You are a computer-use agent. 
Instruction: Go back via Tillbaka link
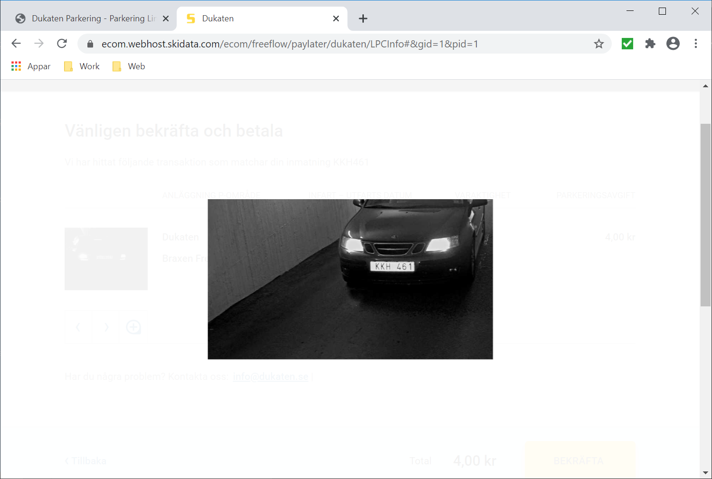coord(85,461)
